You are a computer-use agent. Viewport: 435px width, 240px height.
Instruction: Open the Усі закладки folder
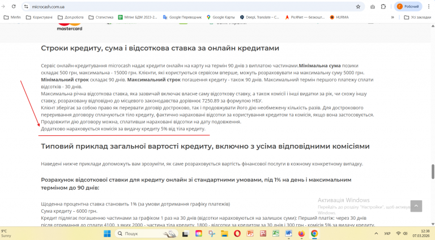pyautogui.click(x=417, y=17)
